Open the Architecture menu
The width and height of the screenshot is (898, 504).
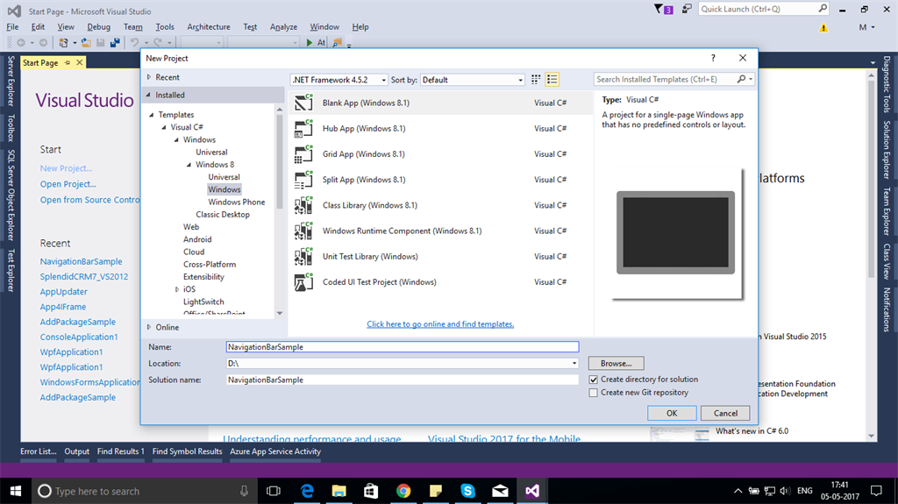209,27
